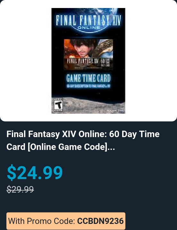Select the With Promo Code badge
The width and height of the screenshot is (177, 230).
pyautogui.click(x=66, y=221)
